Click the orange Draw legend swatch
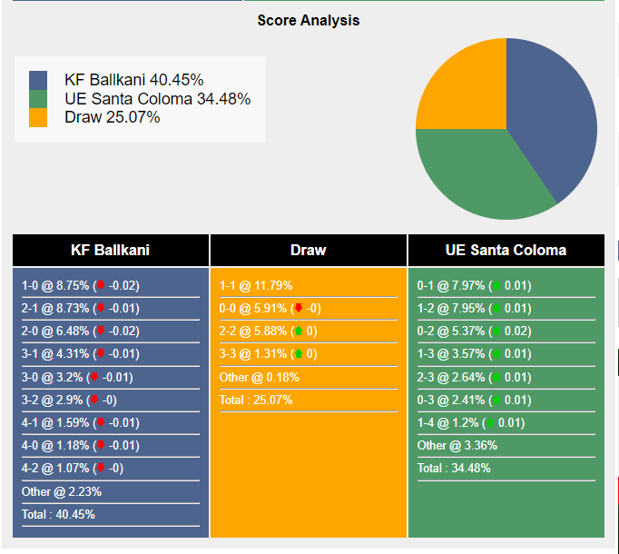The width and height of the screenshot is (619, 554). [x=38, y=117]
